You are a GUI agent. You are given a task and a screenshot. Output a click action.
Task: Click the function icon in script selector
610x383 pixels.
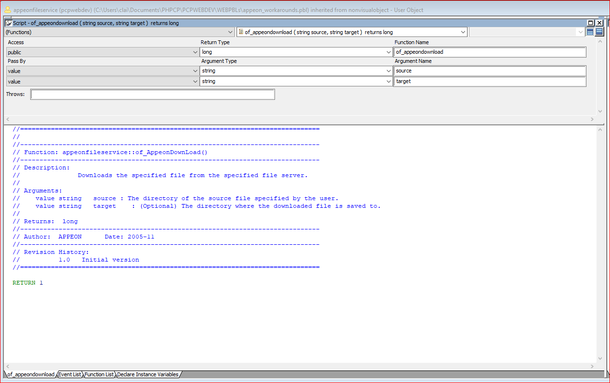pos(241,32)
